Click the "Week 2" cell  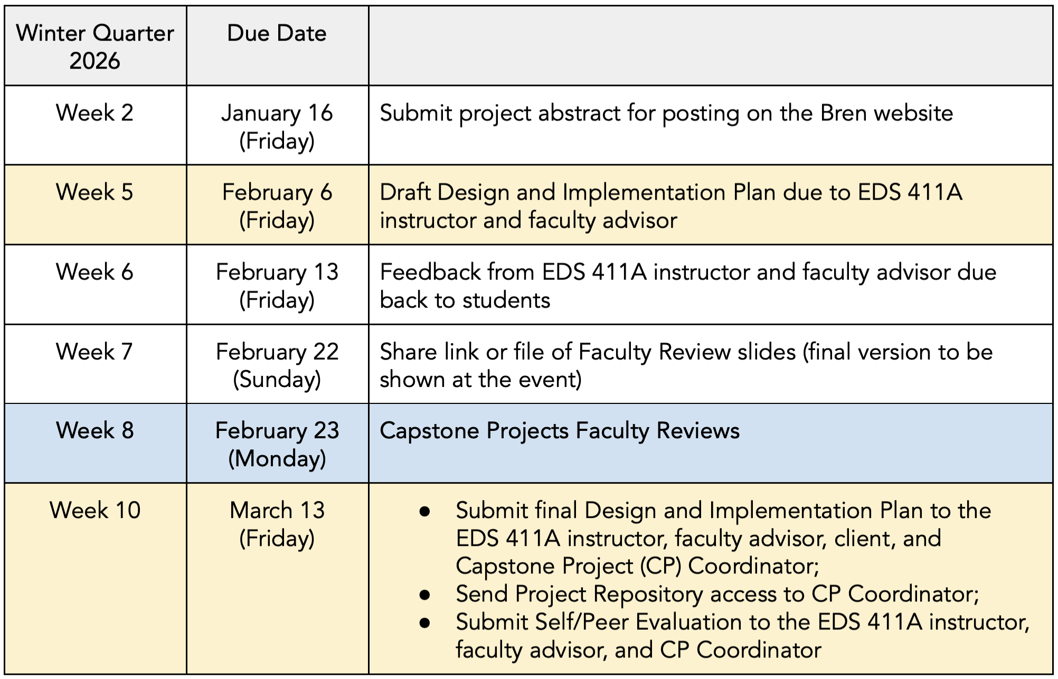coord(95,113)
